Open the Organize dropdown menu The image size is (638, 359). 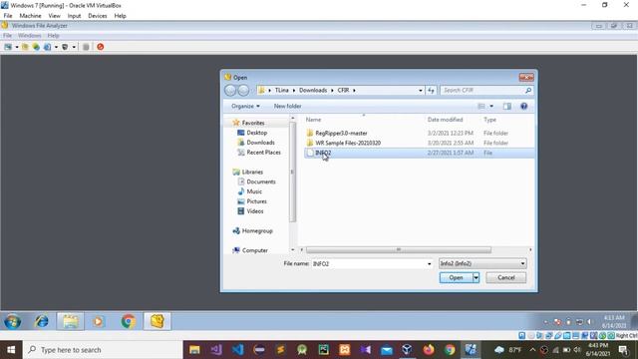(x=245, y=107)
